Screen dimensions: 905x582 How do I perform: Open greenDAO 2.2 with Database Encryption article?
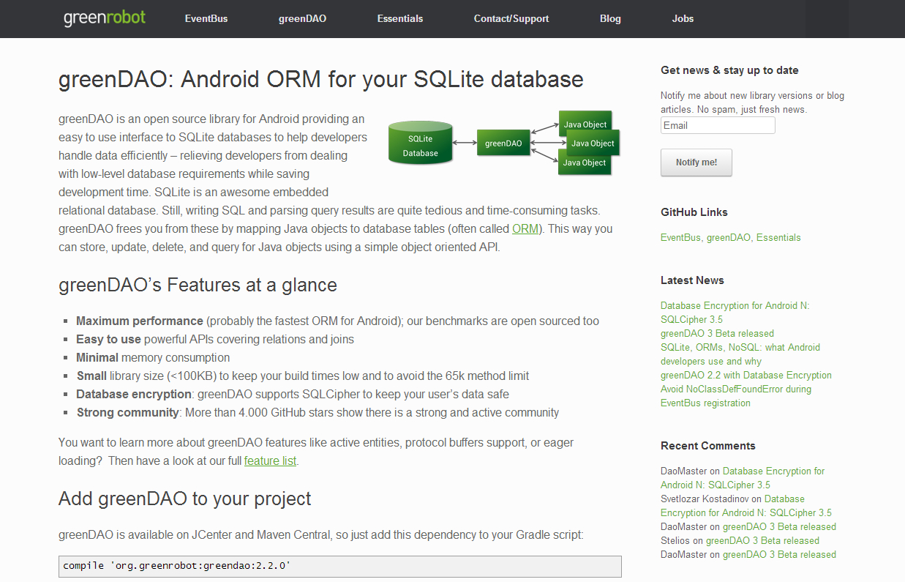(x=746, y=375)
